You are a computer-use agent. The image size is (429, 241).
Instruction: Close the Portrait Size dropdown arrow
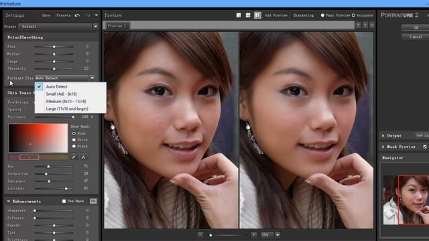click(93, 78)
